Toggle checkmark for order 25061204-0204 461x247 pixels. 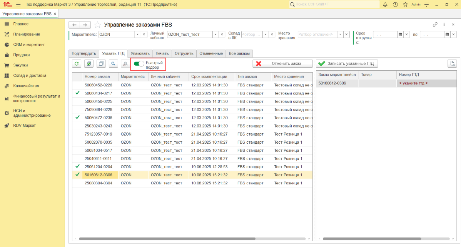pos(78,167)
